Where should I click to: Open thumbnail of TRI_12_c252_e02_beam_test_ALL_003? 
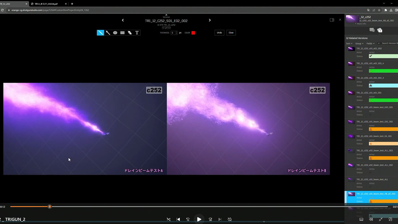click(x=351, y=151)
